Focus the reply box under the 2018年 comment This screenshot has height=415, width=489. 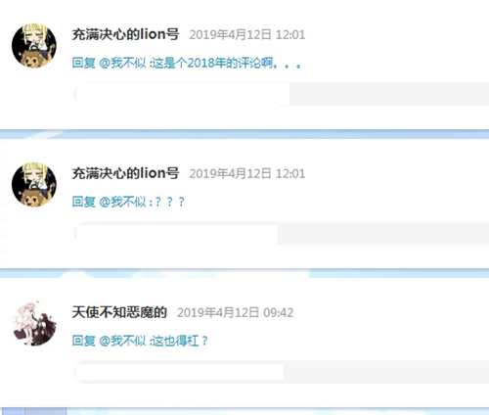(x=281, y=94)
